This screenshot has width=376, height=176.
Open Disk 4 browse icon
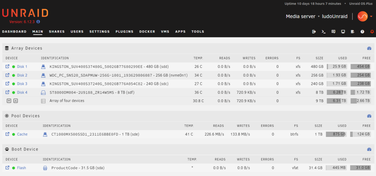click(8, 92)
